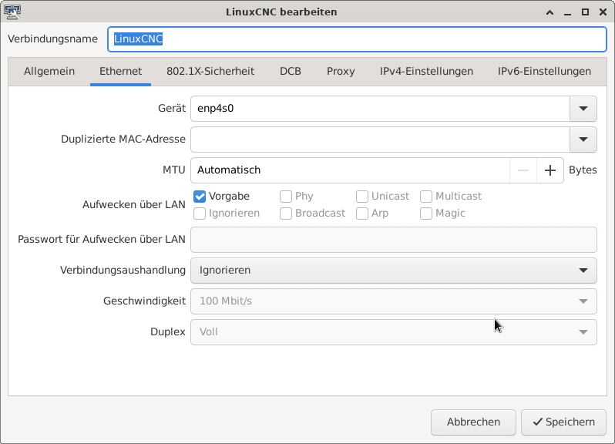Uncheck the Vorgabe checkbox
Viewport: 615px width, 444px height.
pyautogui.click(x=200, y=196)
